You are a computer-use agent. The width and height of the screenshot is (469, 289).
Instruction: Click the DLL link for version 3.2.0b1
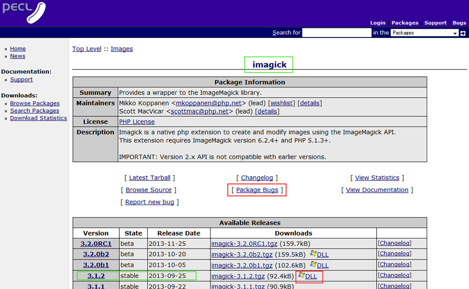323,266
